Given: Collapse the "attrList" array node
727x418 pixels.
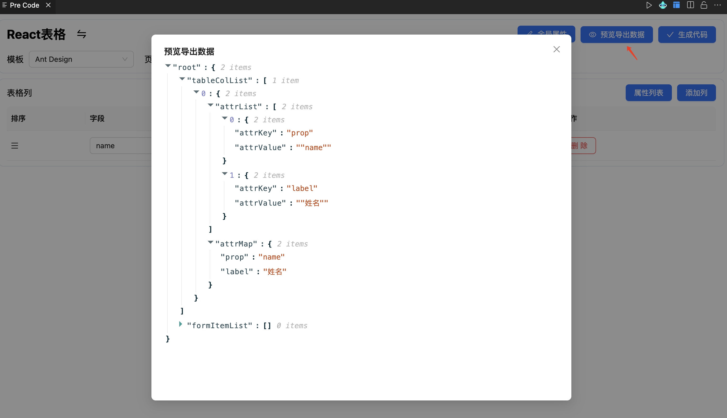Looking at the screenshot, I should 210,105.
